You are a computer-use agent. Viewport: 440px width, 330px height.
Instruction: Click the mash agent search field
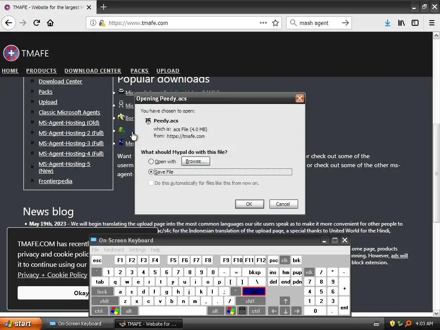[318, 23]
